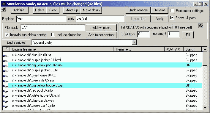Screen dimensions: 210x113
Task: Click the file icon for green file 05.avi
Action: click(5, 81)
